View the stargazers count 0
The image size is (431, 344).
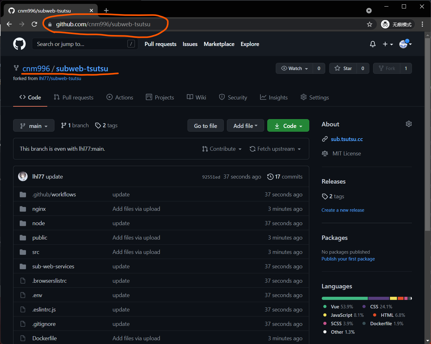363,68
